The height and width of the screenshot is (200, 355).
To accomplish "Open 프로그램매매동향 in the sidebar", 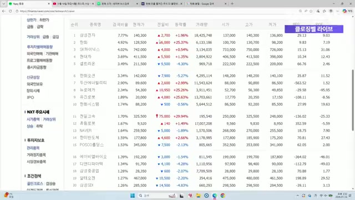I will [x=39, y=61].
